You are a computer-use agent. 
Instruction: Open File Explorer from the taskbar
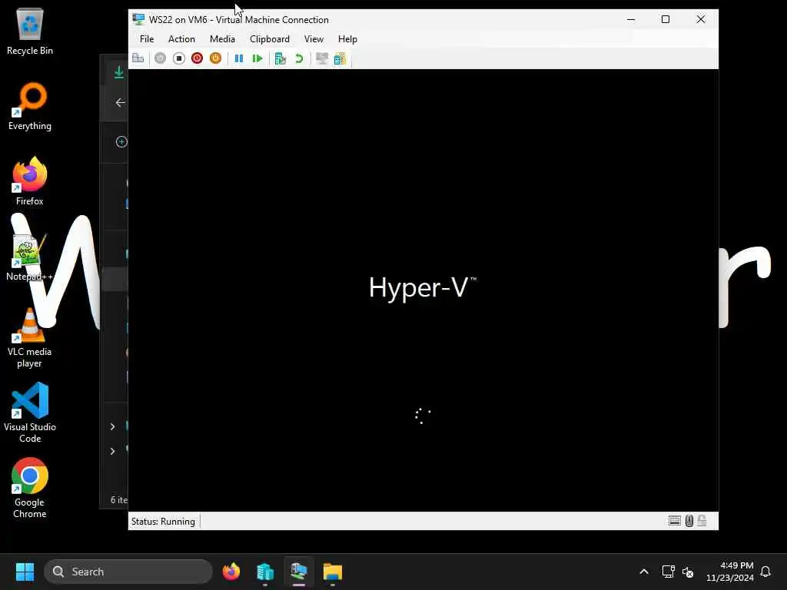[x=332, y=572]
